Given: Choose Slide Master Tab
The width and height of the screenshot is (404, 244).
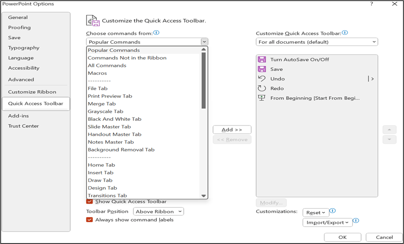Looking at the screenshot, I should (143, 127).
